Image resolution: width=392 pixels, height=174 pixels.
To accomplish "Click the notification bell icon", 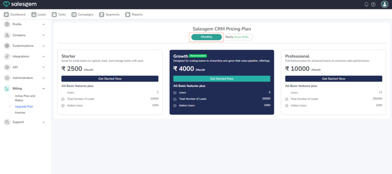I will coord(366,4).
